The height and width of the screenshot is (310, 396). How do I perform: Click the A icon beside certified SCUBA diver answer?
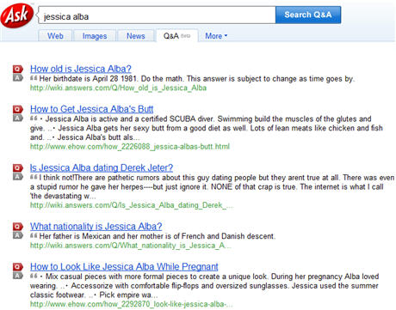tap(17, 118)
